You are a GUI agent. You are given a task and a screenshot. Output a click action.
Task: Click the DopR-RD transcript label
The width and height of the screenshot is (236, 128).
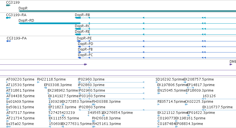26,21
